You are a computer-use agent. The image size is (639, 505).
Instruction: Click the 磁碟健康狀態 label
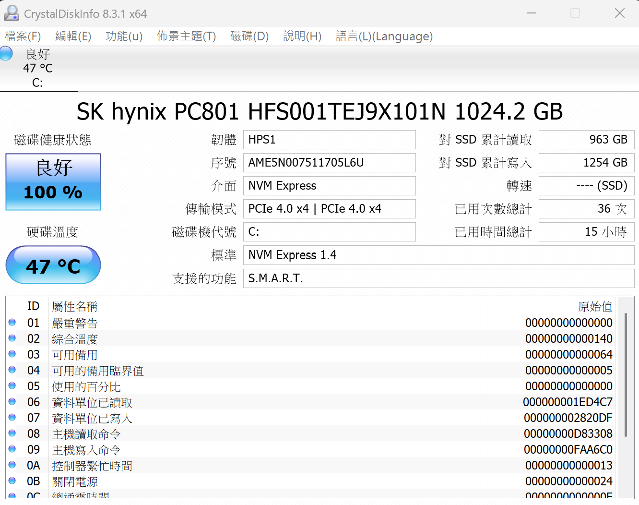[x=53, y=140]
